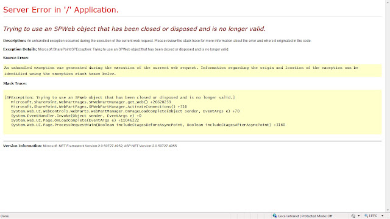Click the '[SPException: Trying to use an SPWeb' line
Viewport: 390px width, 219px height.
[x=119, y=97]
